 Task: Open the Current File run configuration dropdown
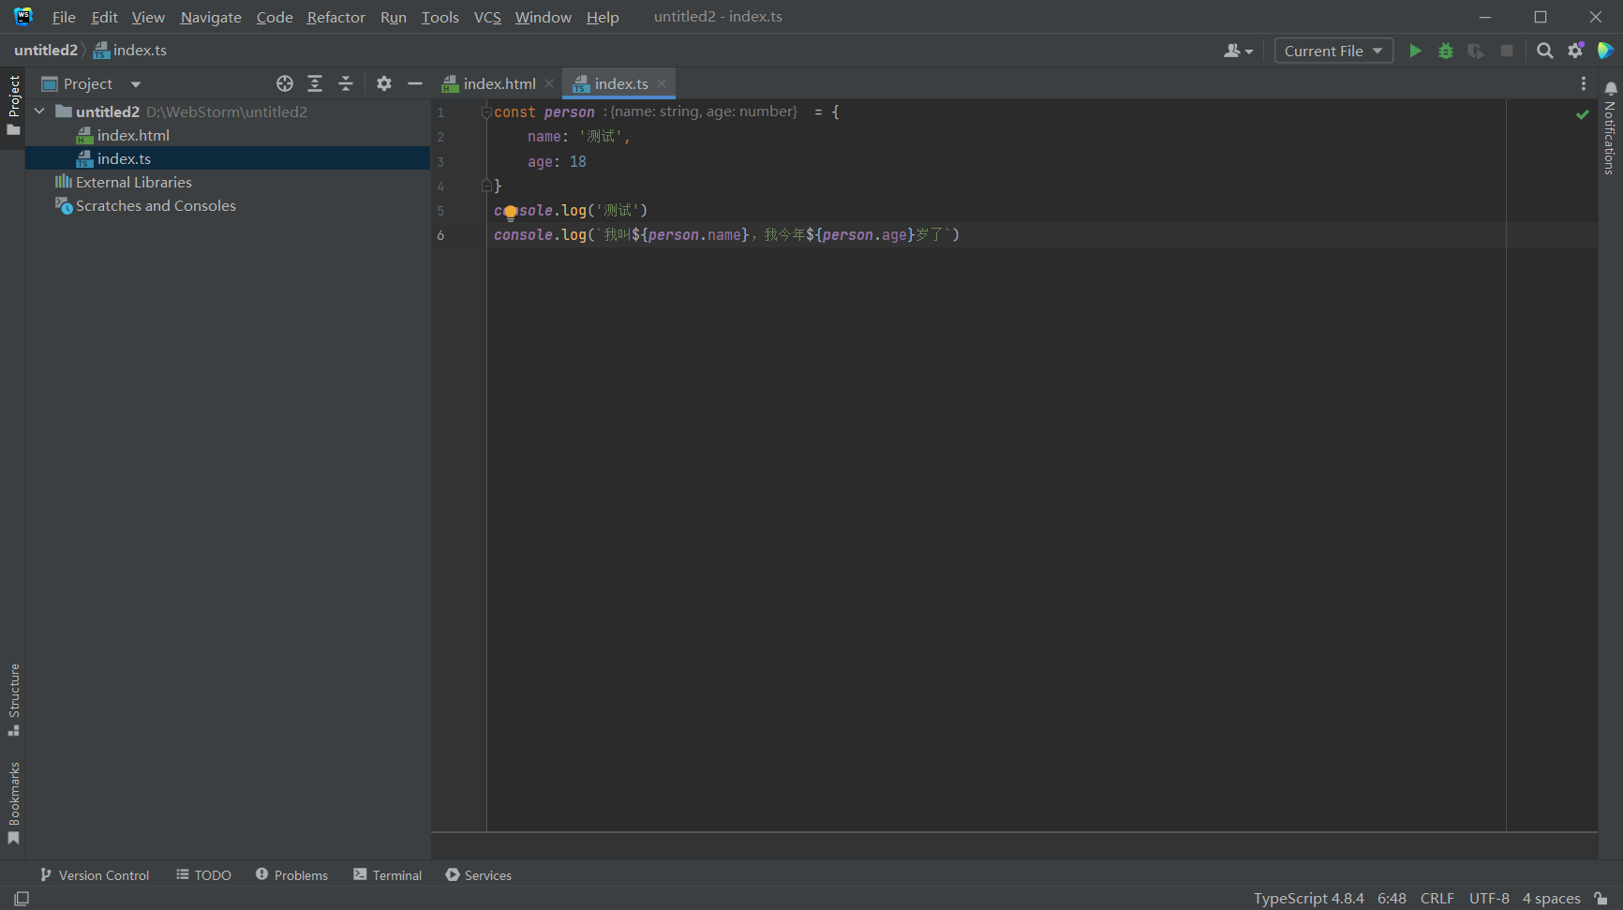(x=1333, y=51)
